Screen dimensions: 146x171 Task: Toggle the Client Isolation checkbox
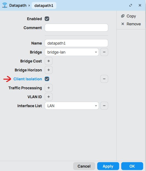(x=47, y=79)
